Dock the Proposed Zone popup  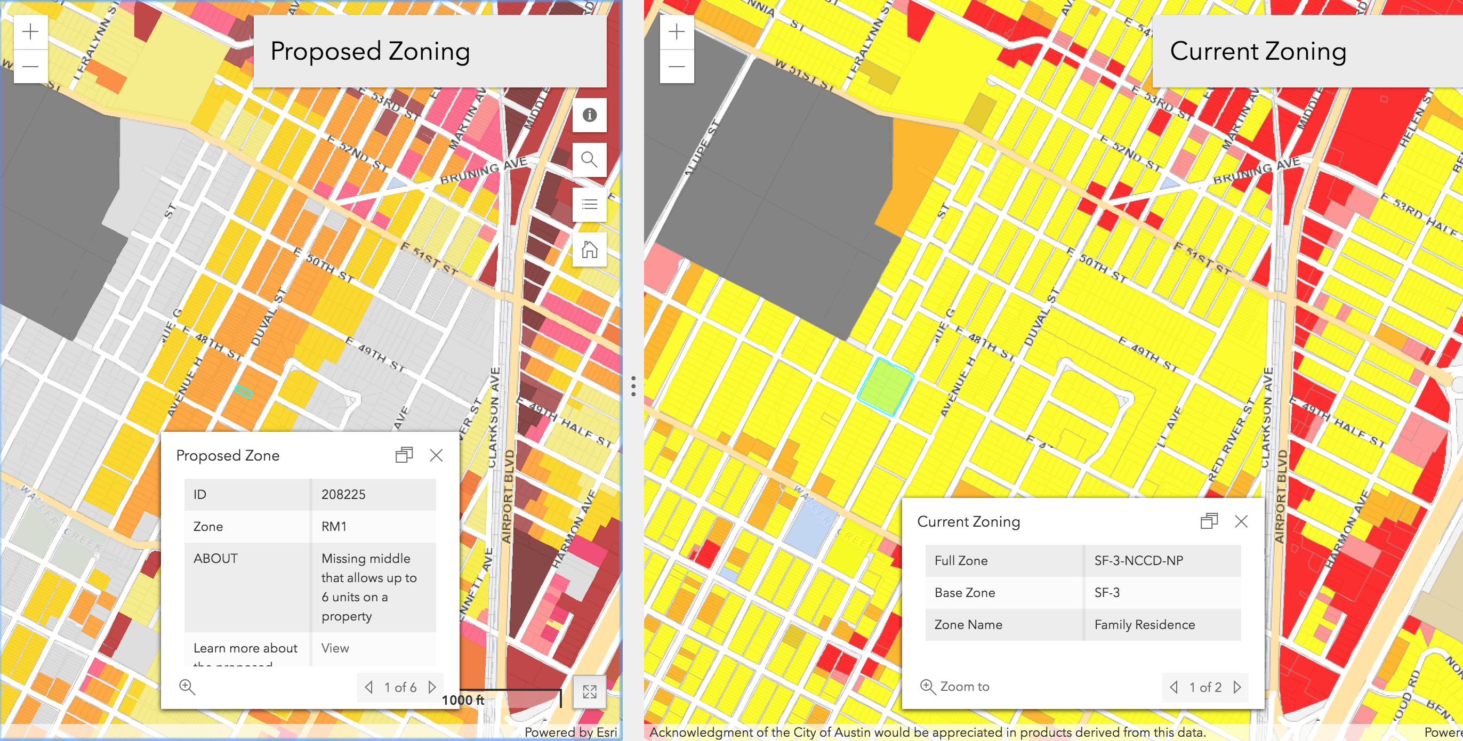click(x=404, y=455)
